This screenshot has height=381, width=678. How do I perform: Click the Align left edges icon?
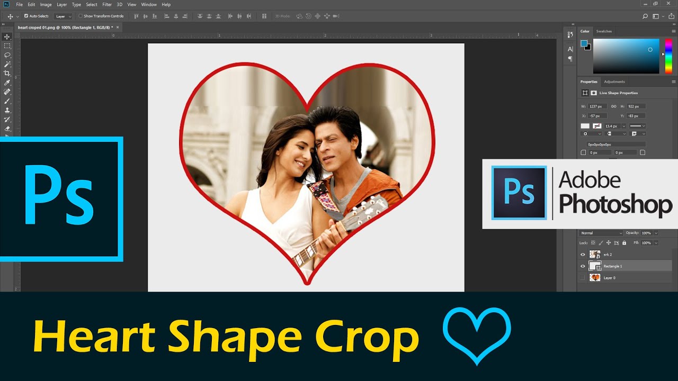pyautogui.click(x=166, y=16)
